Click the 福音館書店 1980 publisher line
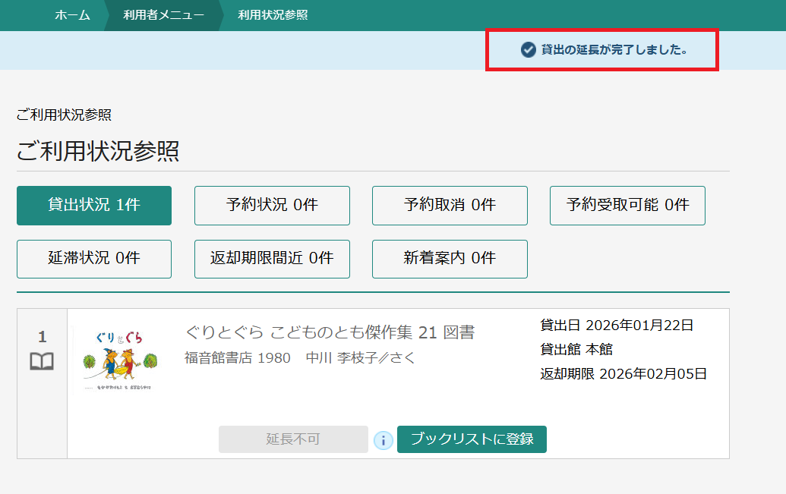 [x=237, y=357]
